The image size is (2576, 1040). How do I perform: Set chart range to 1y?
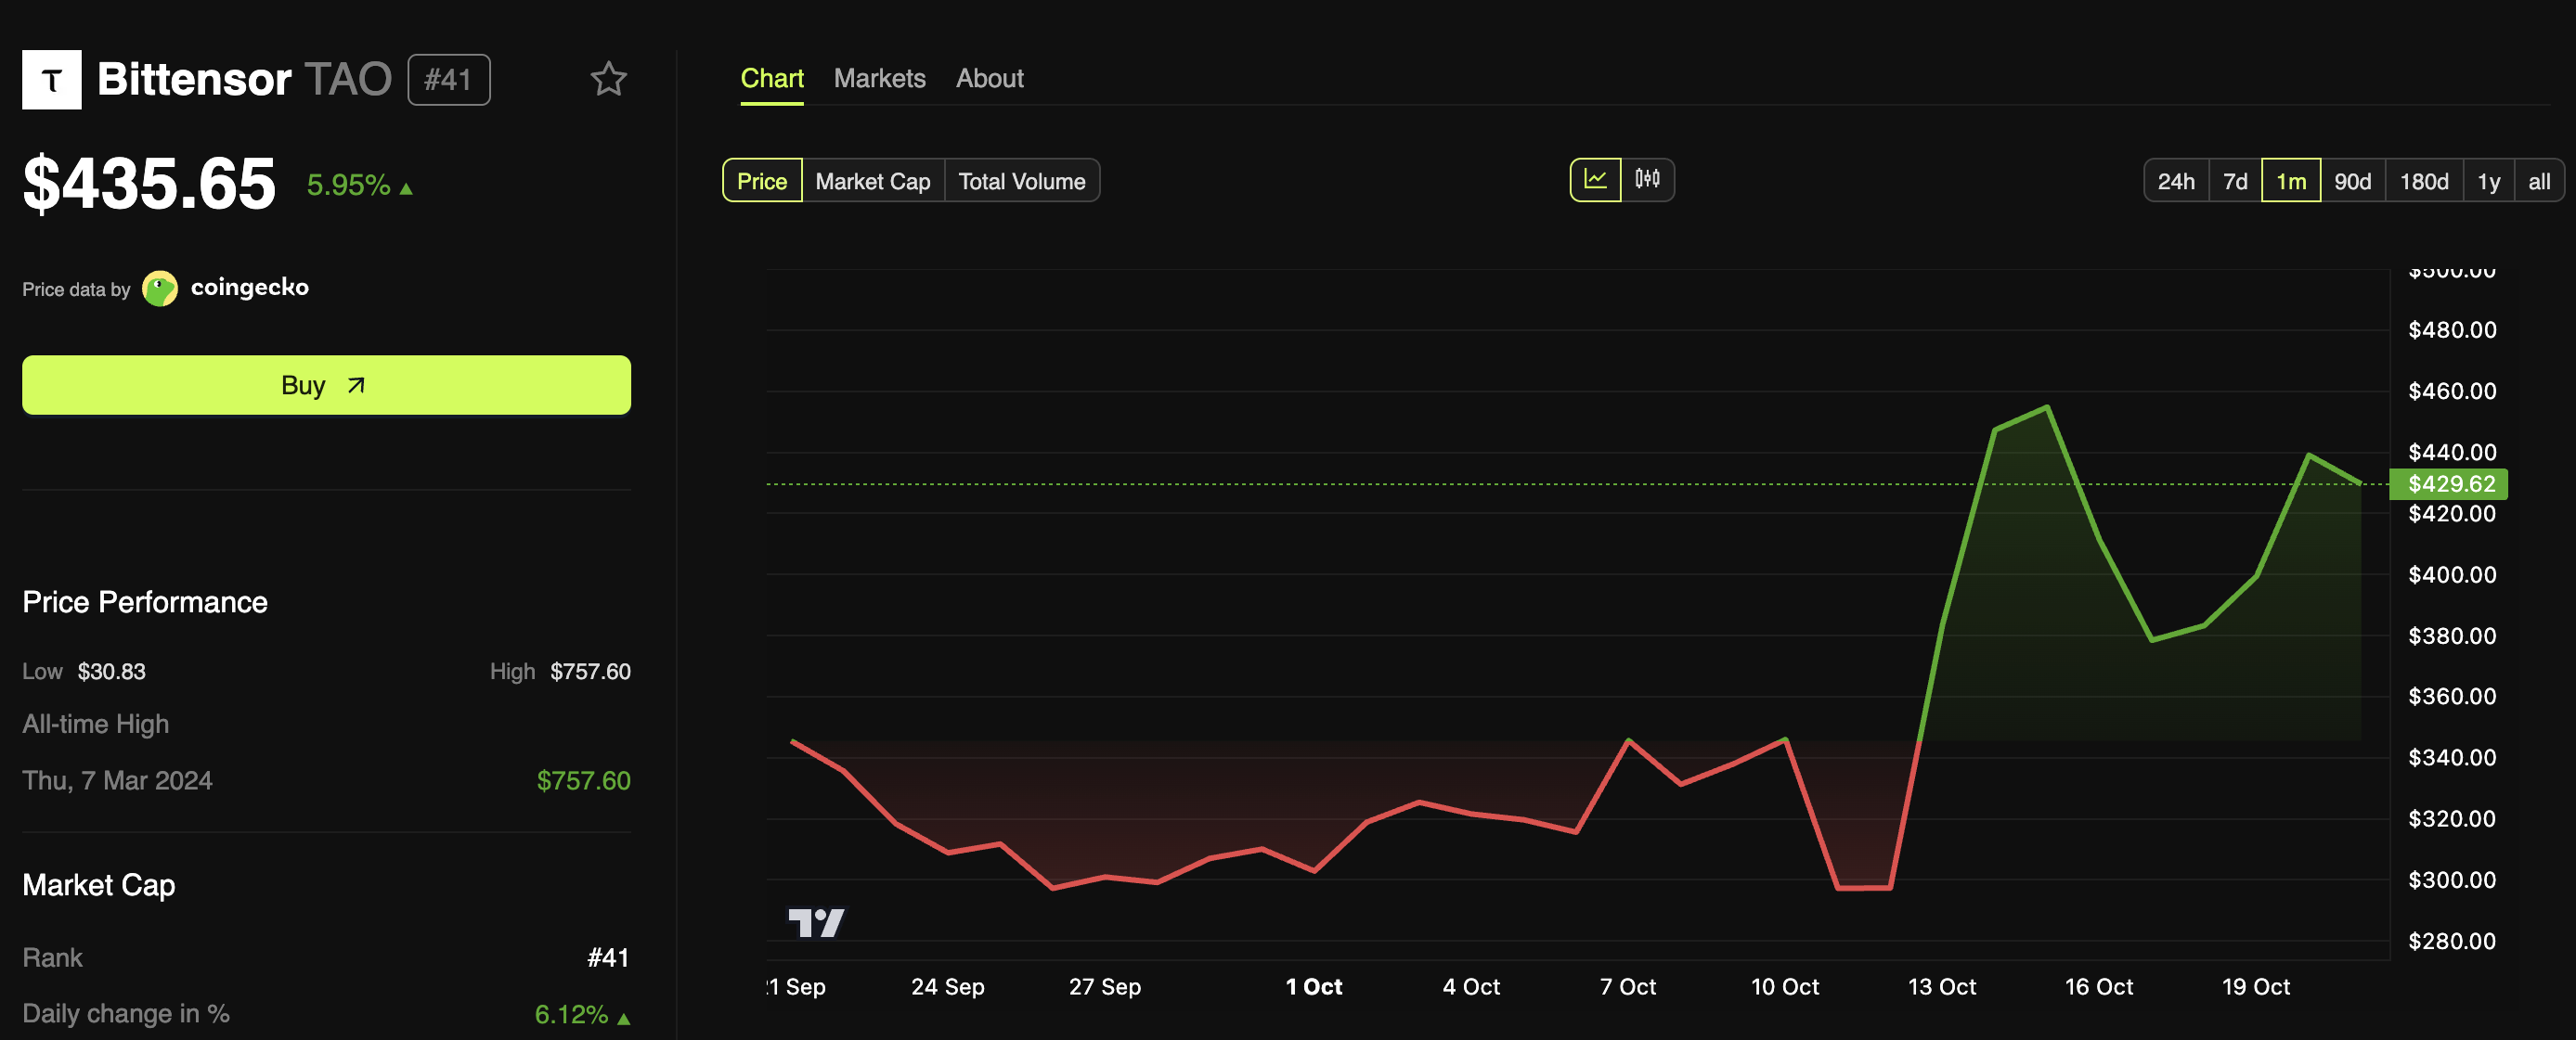pyautogui.click(x=2488, y=181)
